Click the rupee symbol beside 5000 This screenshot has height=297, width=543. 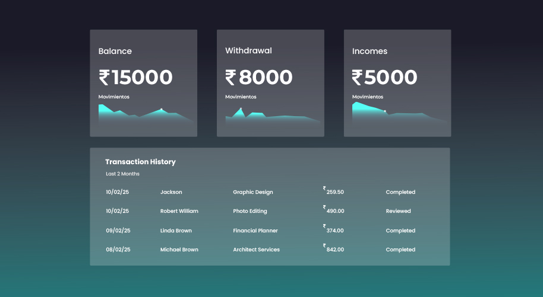tap(357, 78)
